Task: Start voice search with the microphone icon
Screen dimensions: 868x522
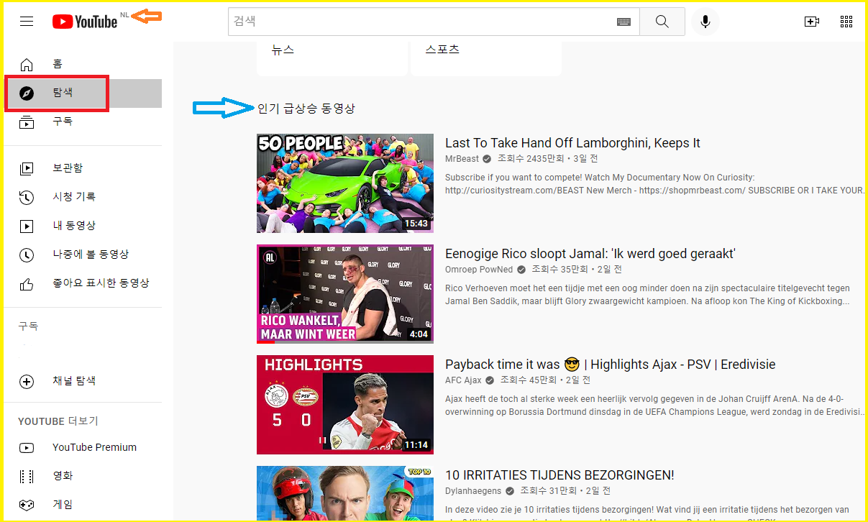Action: pyautogui.click(x=705, y=22)
